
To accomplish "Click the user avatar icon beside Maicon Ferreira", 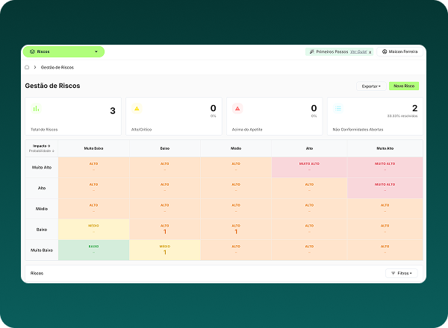I will click(385, 51).
